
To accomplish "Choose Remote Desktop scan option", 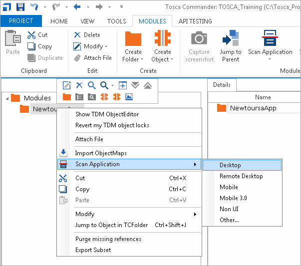I will 242,176.
